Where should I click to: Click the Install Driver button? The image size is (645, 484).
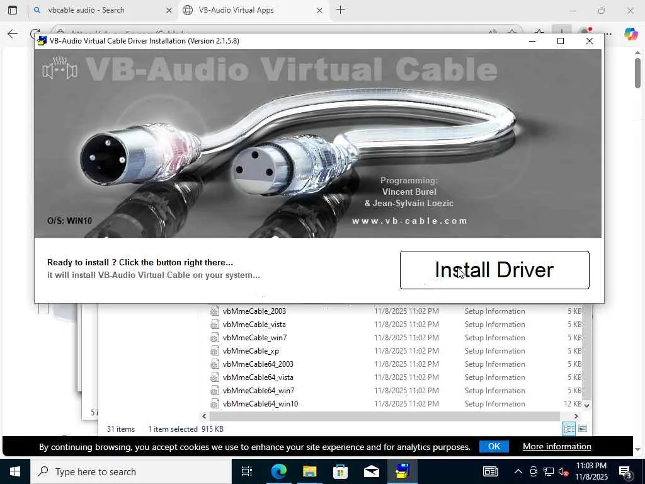point(494,270)
